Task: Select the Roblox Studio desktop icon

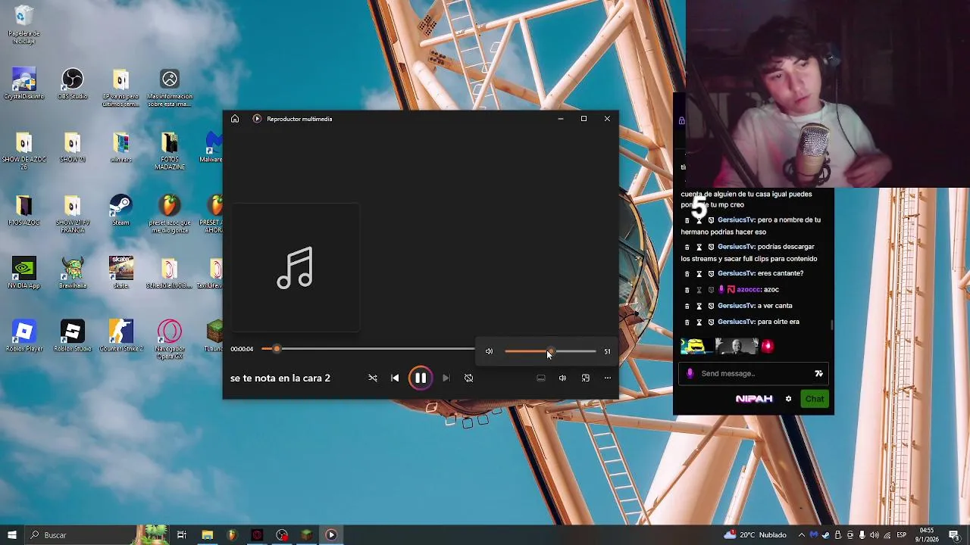Action: (x=73, y=336)
